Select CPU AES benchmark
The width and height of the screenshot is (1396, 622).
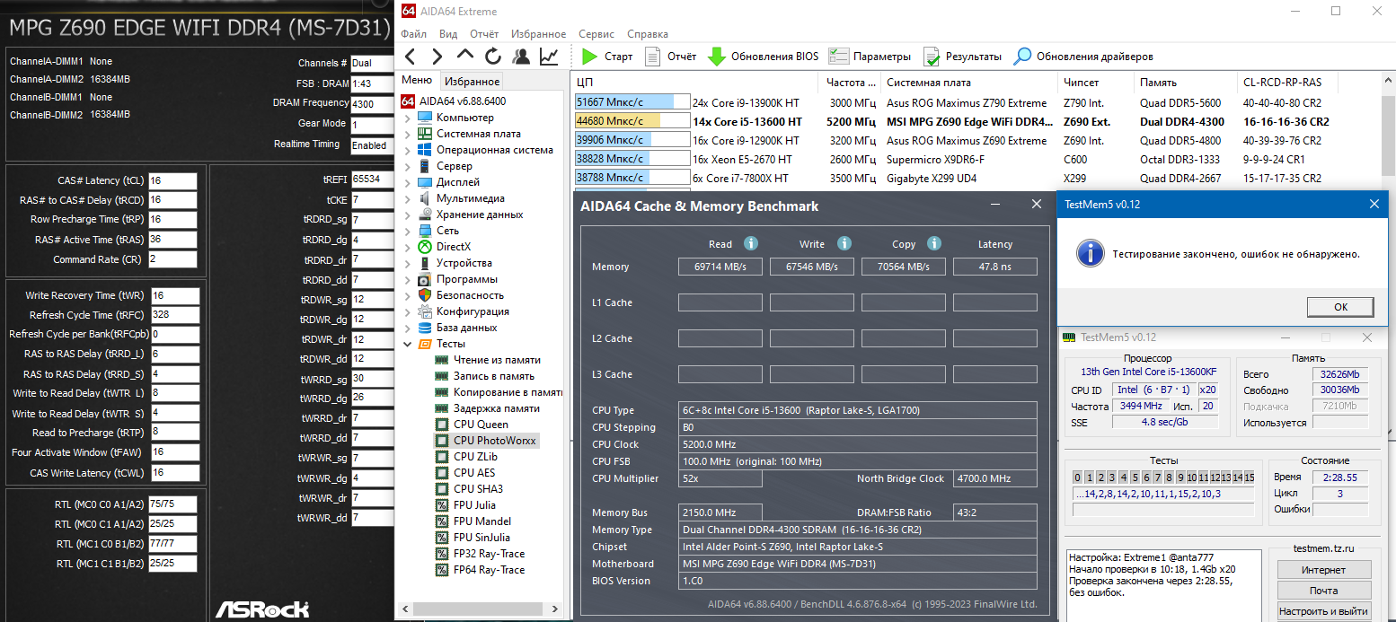coord(464,473)
